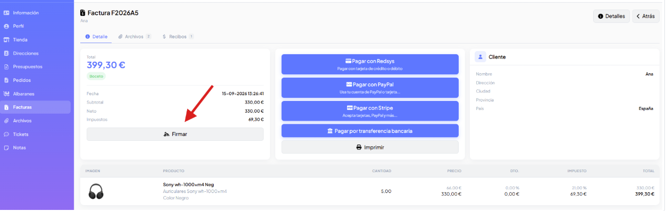
Task: Click the quantity value 5,00
Action: click(x=386, y=191)
